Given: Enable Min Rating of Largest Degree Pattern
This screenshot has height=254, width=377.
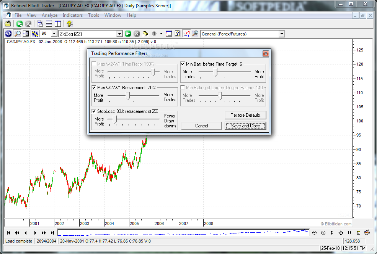Looking at the screenshot, I should click(183, 87).
